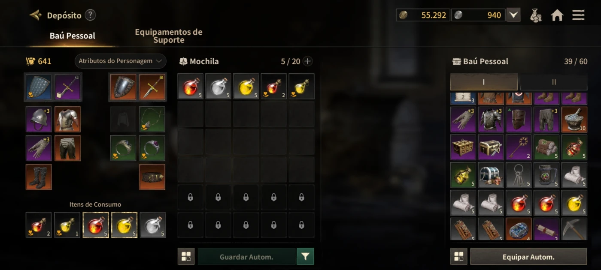Image resolution: width=601 pixels, height=270 pixels.
Task: Go back using the Depósito arrow
Action: (x=35, y=15)
